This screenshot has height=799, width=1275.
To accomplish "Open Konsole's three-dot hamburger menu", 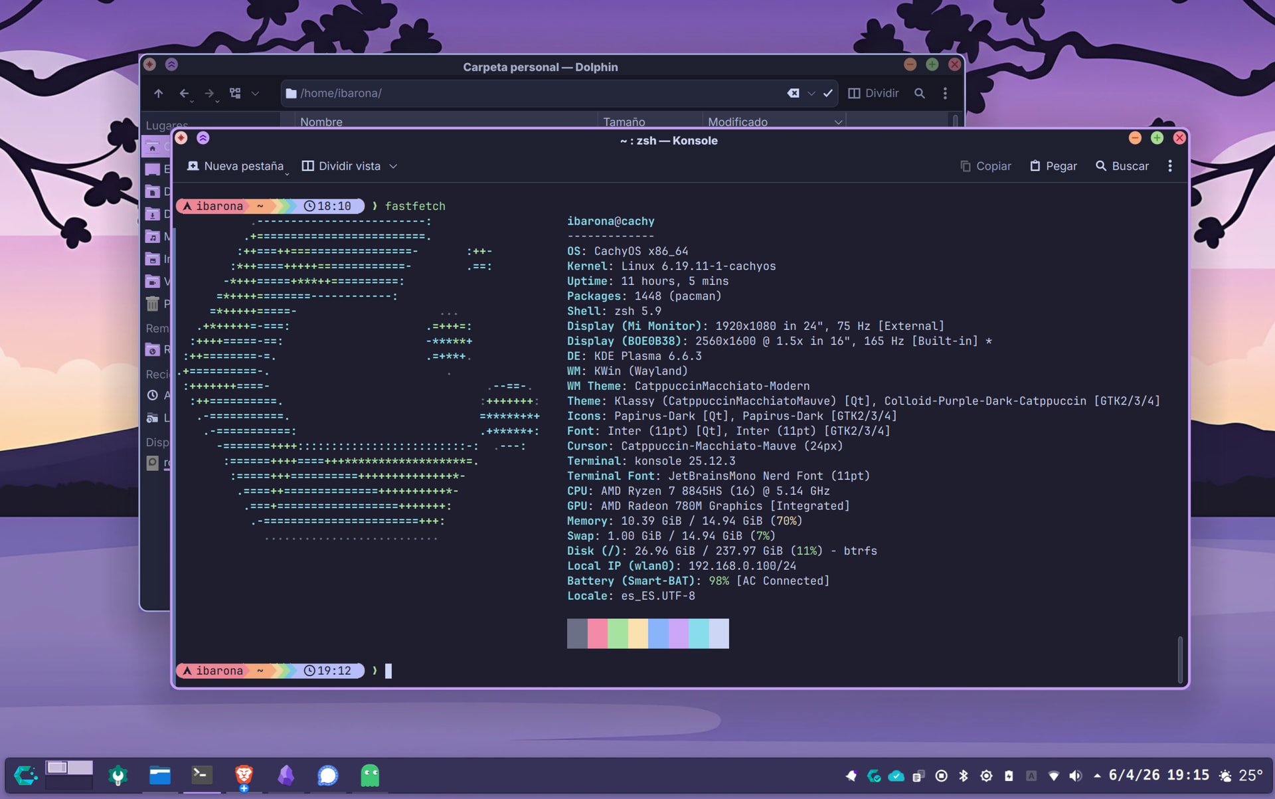I will point(1170,166).
